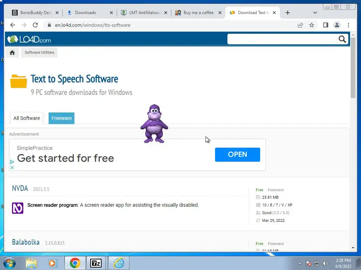Image resolution: width=361 pixels, height=270 pixels.
Task: Click the OPEN ad button
Action: (x=237, y=155)
